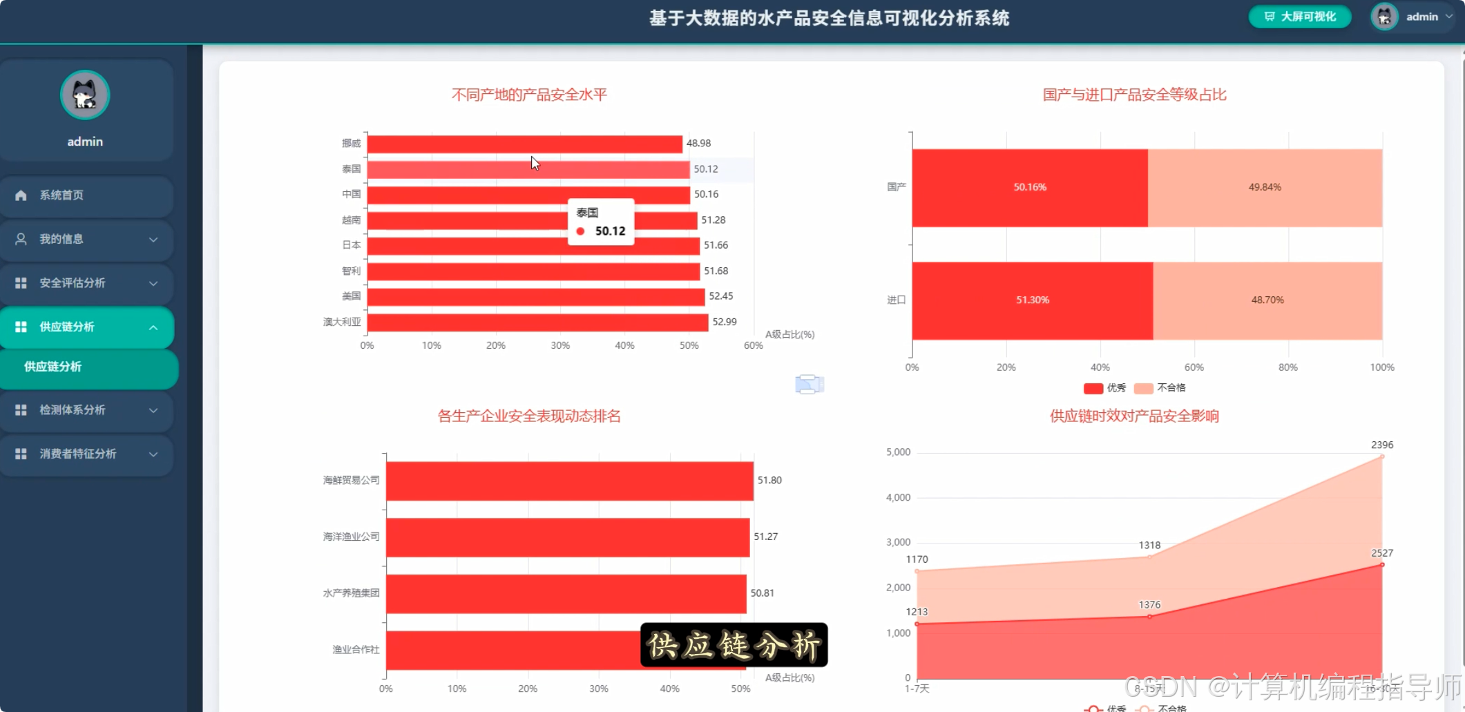Click the admin name under the sidebar avatar
1465x712 pixels.
[x=85, y=142]
